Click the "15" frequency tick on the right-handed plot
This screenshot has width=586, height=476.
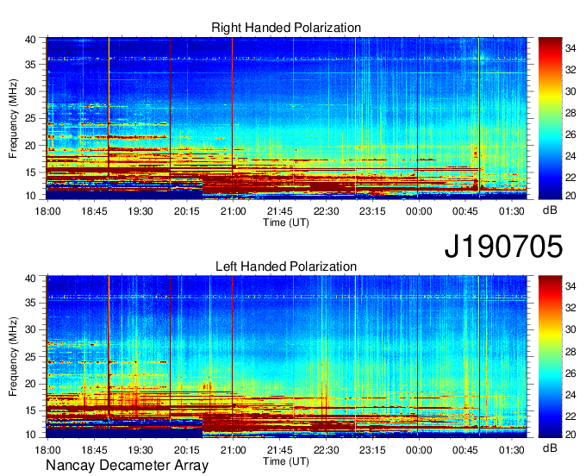pos(31,172)
